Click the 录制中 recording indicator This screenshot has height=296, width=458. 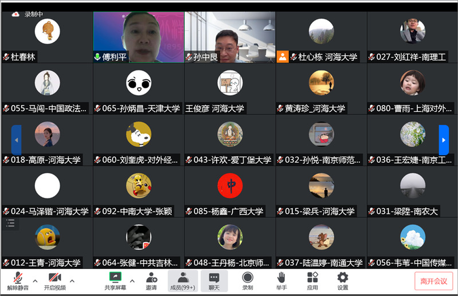pyautogui.click(x=28, y=14)
